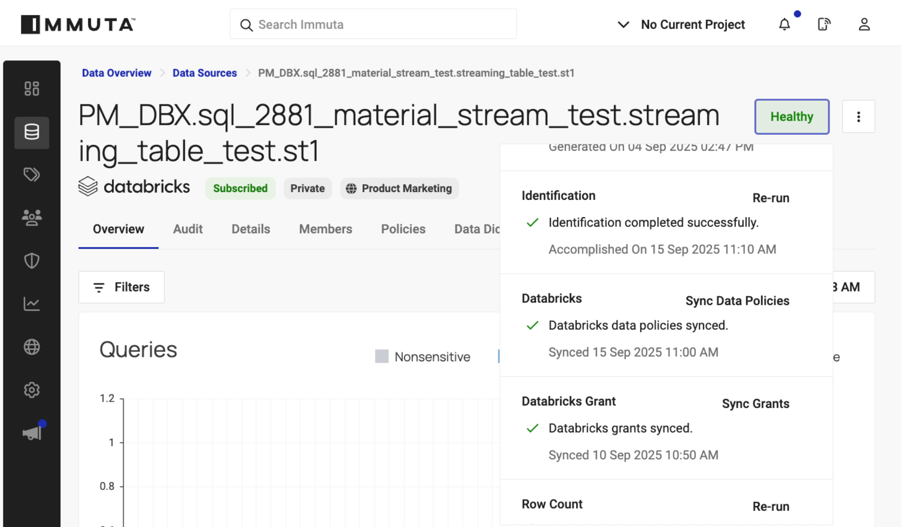This screenshot has height=527, width=906.
Task: Open the Audit chart icon in sidebar
Action: point(32,304)
